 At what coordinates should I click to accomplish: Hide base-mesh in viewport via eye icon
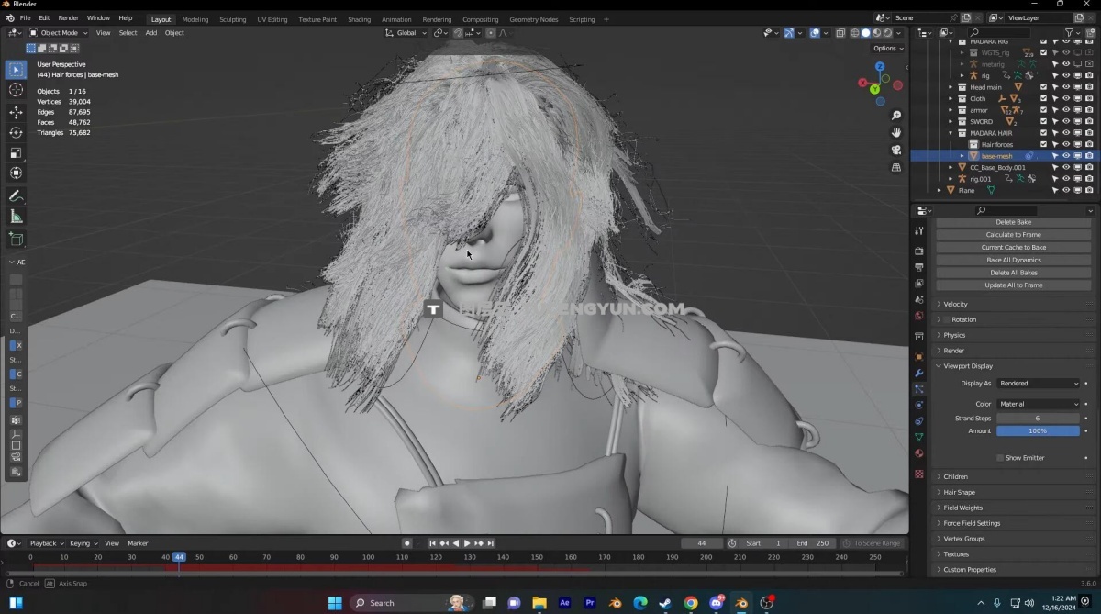coord(1066,156)
